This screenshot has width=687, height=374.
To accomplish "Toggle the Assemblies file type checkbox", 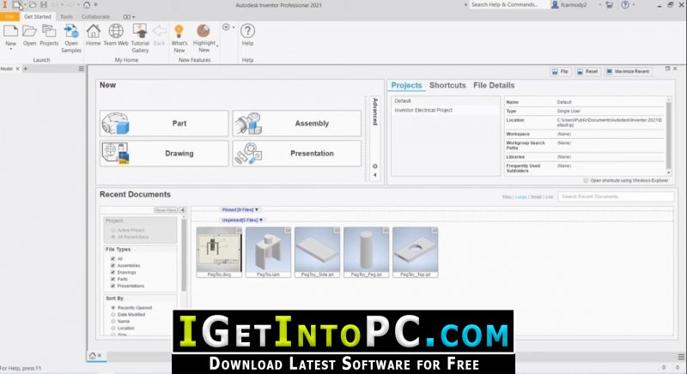I will coord(113,266).
